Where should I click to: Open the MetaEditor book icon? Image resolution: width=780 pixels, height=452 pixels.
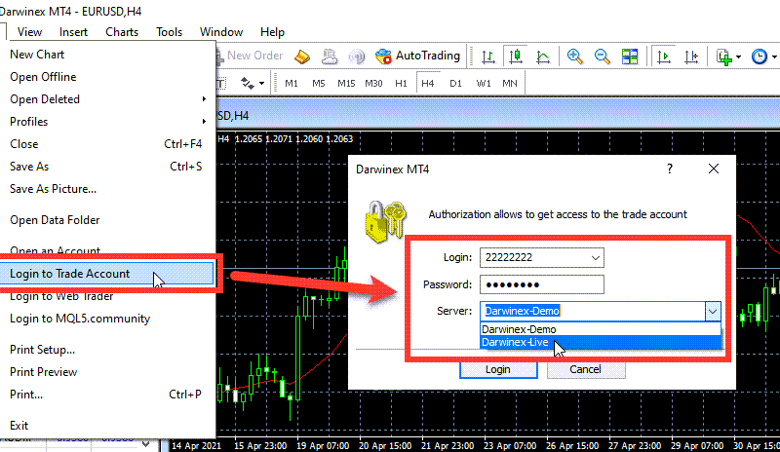302,56
